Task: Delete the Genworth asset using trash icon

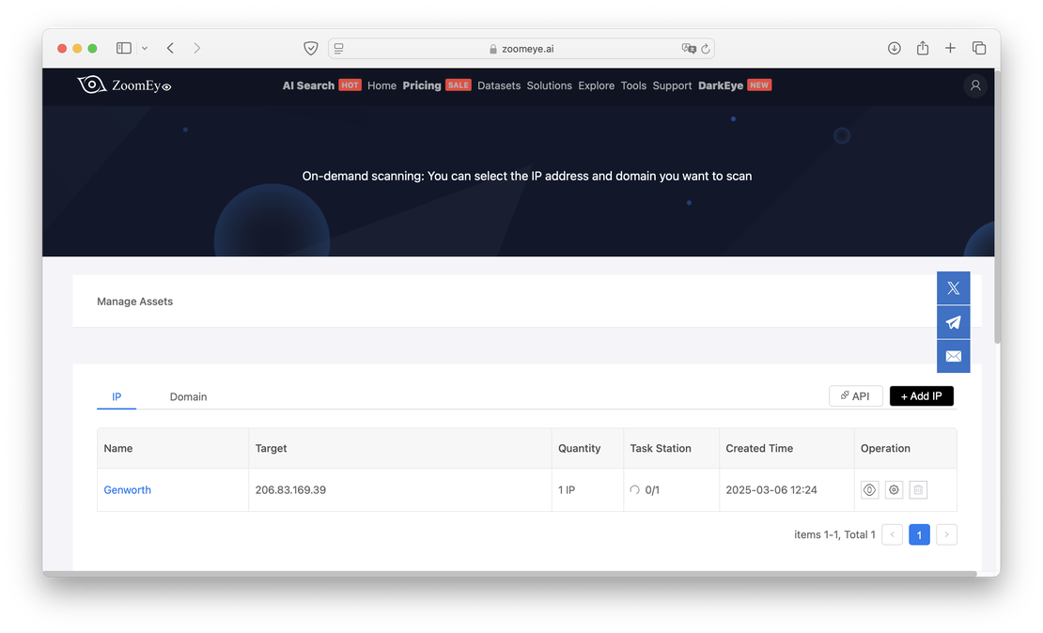Action: [x=918, y=489]
